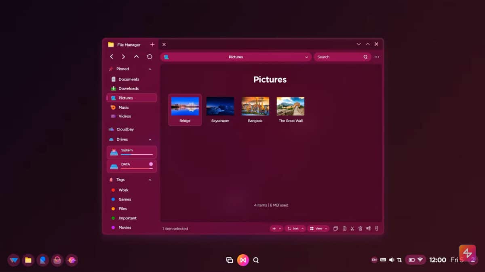
Task: Delete selection using the trash icon
Action: tap(361, 228)
